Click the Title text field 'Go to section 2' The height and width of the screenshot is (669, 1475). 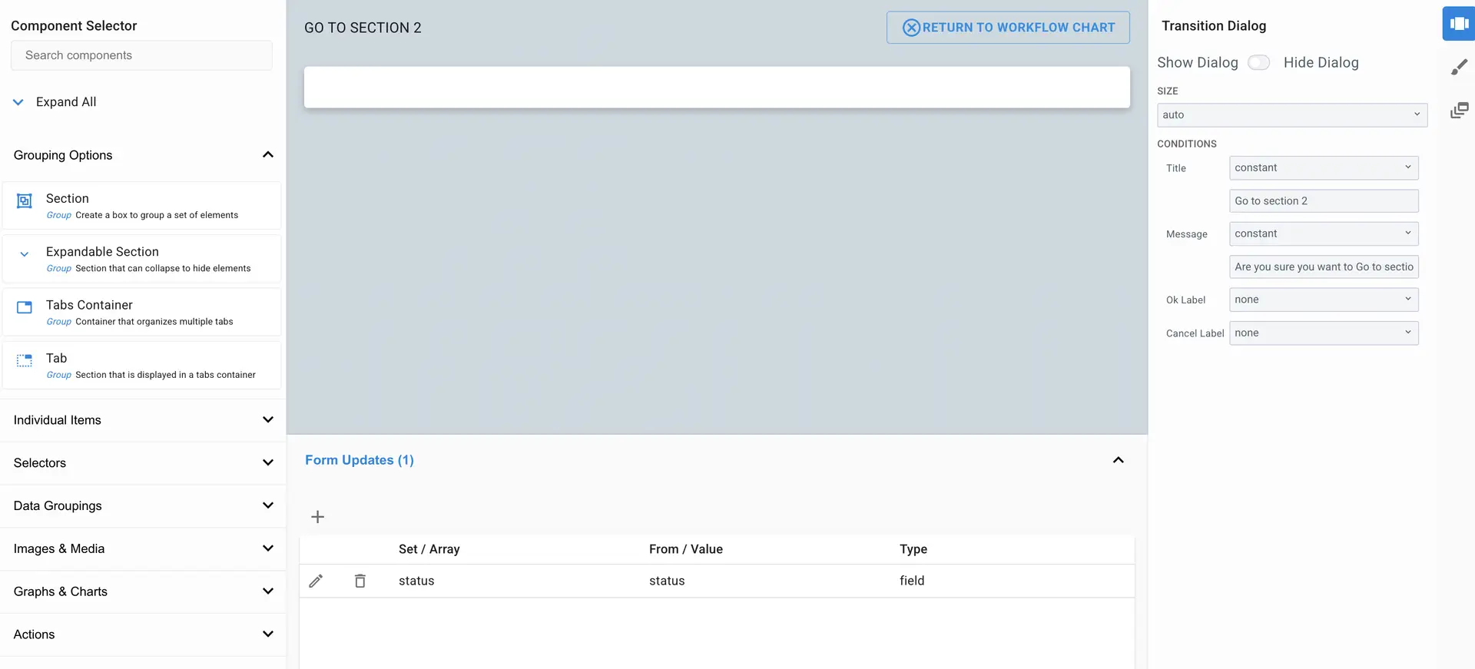click(x=1324, y=200)
